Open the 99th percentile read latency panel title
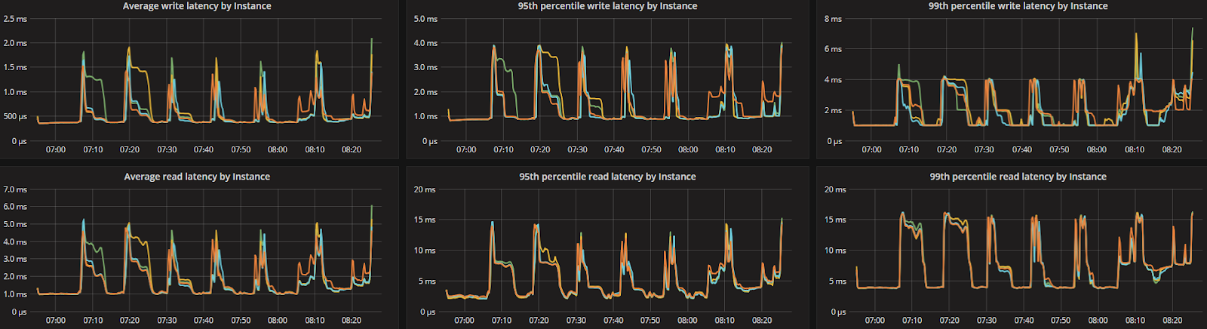This screenshot has height=329, width=1207. [x=1018, y=177]
